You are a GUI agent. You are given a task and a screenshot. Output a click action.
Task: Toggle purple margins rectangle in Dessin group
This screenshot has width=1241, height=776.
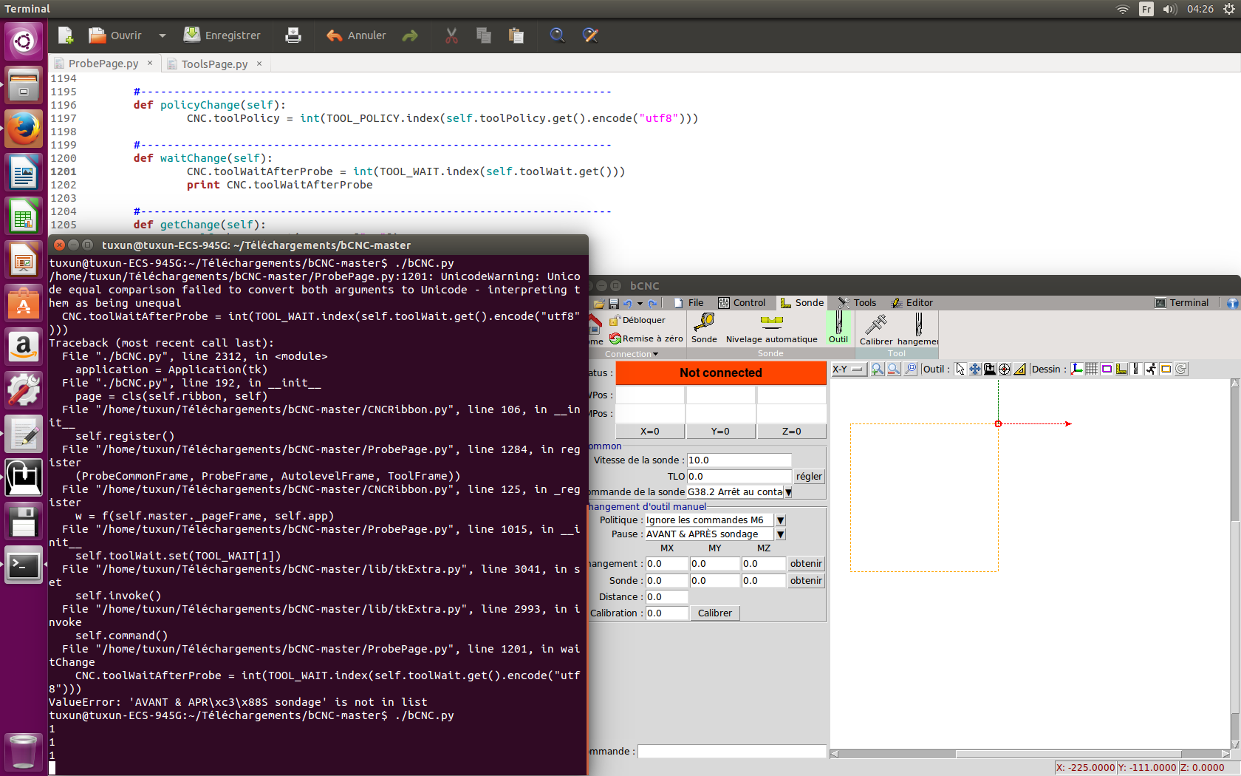coord(1107,369)
